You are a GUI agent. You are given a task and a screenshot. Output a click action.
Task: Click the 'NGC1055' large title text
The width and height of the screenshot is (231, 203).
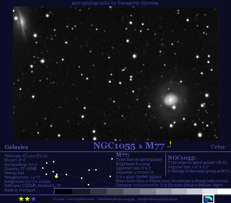[x=114, y=146]
